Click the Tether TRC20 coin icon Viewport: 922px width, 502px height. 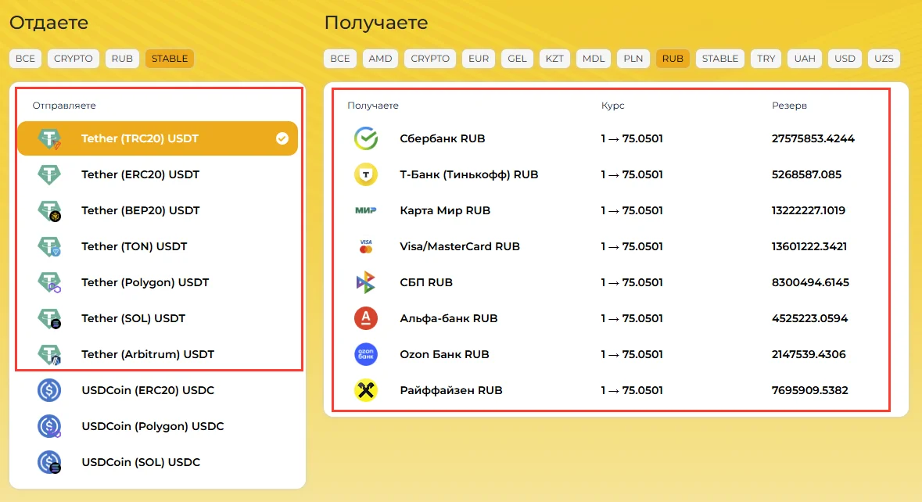49,138
